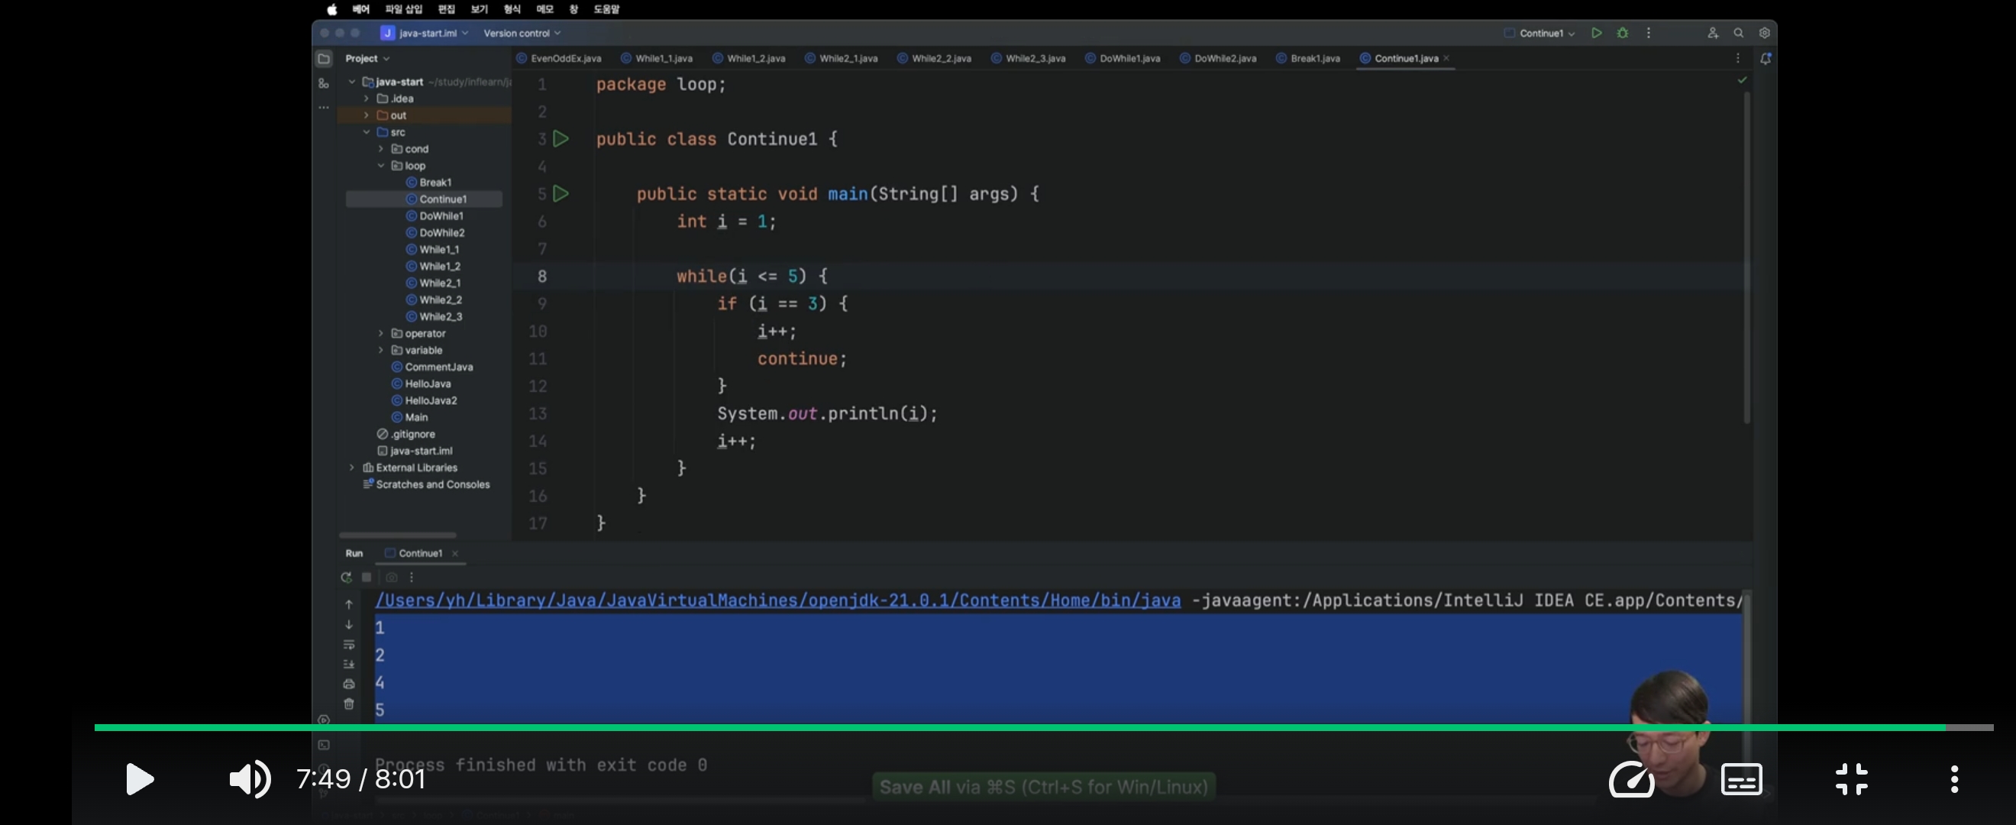2016x825 pixels.
Task: Open the Notifications bell
Action: (1766, 59)
